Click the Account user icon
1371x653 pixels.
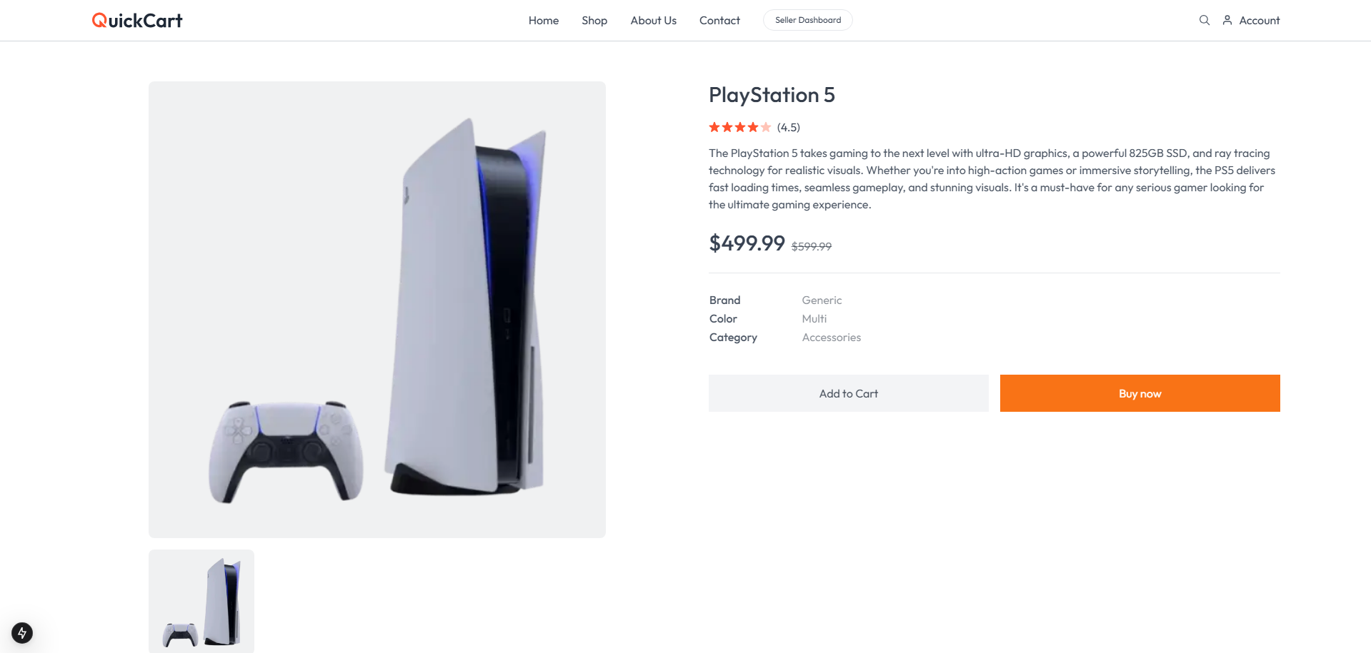coord(1227,20)
